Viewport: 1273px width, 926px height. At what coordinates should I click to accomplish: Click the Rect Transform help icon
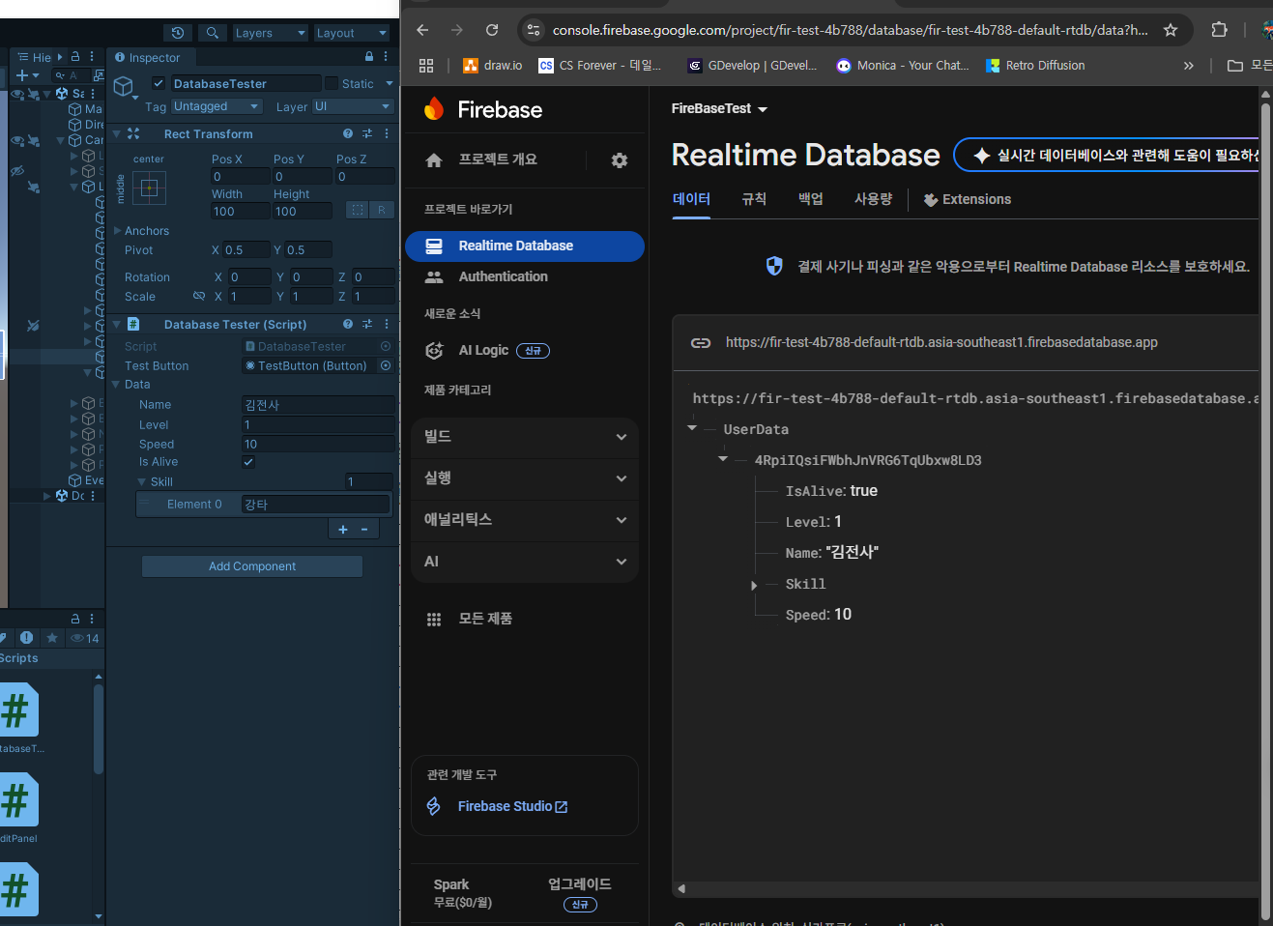348,133
